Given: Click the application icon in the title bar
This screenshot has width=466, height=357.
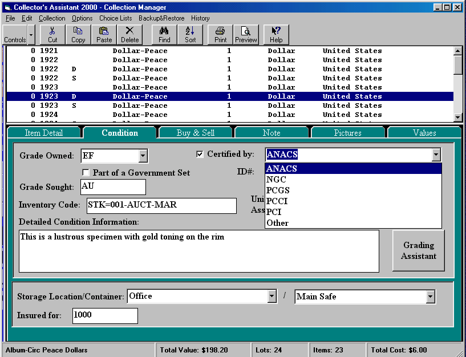Looking at the screenshot, I should 8,7.
